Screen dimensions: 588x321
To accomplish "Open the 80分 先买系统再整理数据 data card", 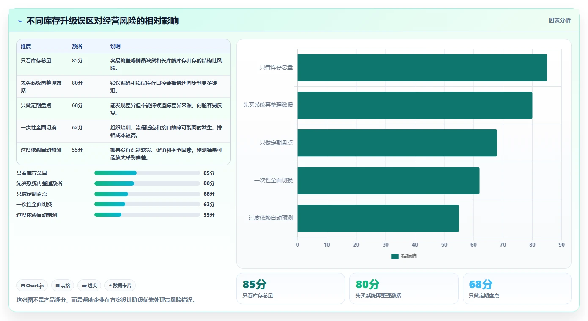I will (x=404, y=289).
